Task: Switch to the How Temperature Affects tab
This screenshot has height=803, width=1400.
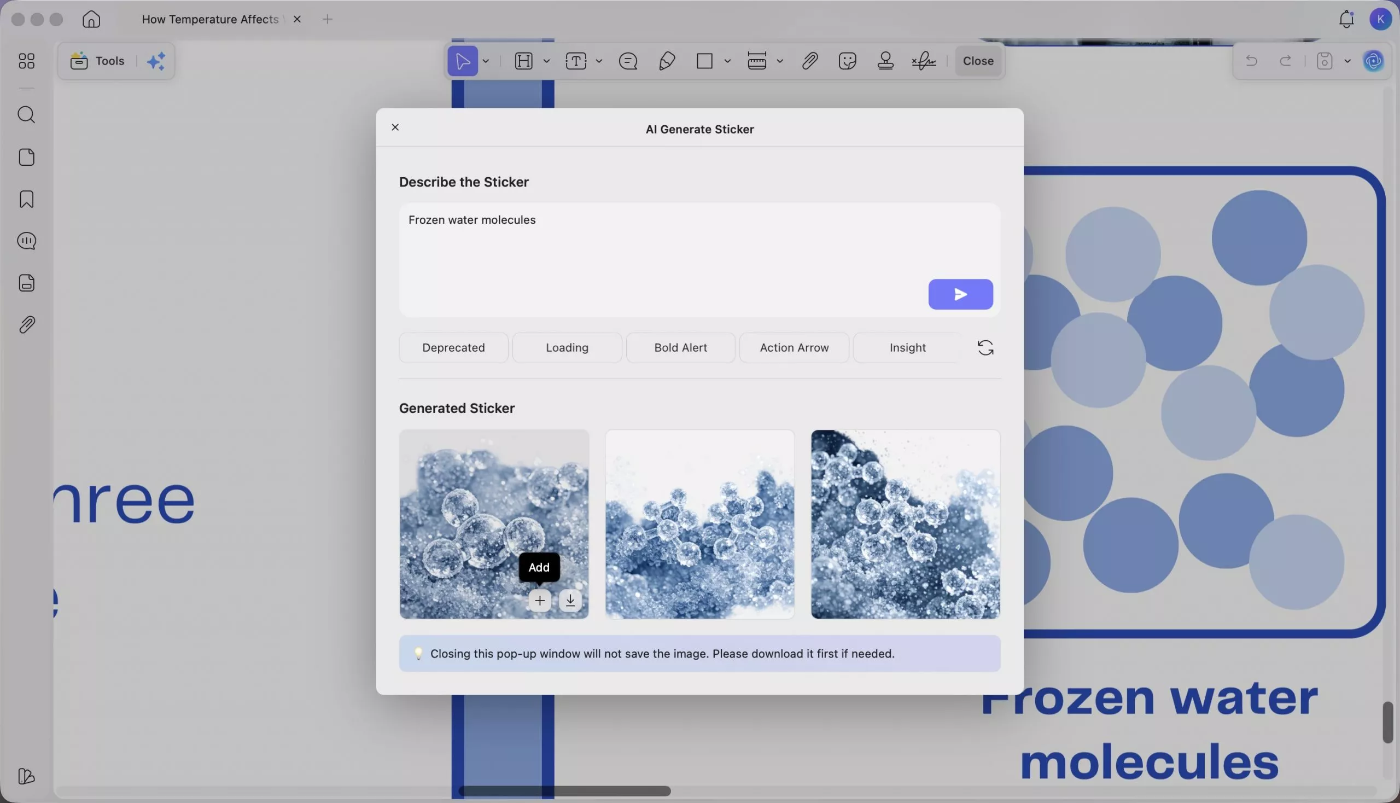Action: (209, 19)
